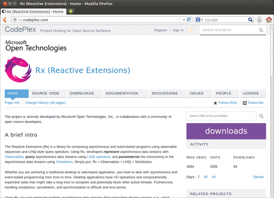The height and width of the screenshot is (198, 274).
Task: Click the Subscribe feed icon
Action: coord(245,103)
